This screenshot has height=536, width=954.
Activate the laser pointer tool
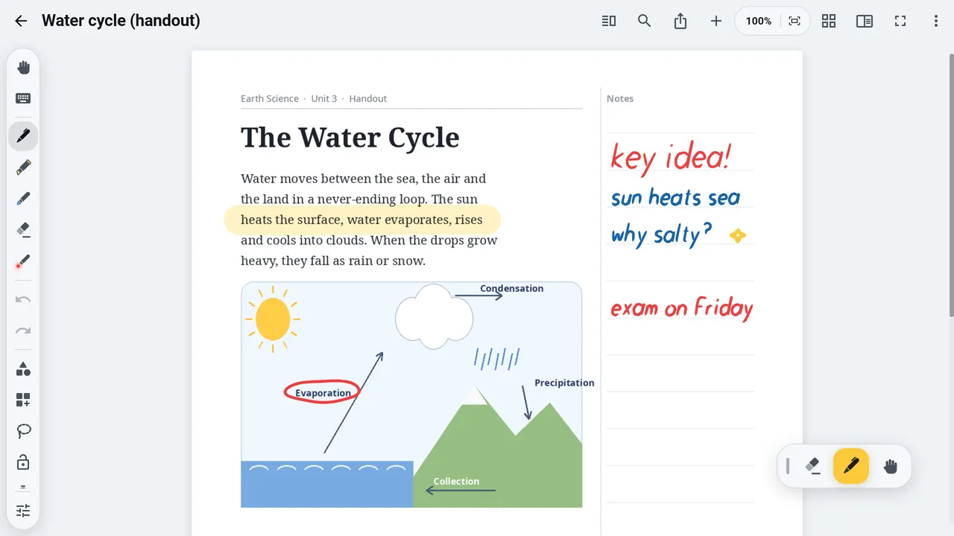click(23, 262)
